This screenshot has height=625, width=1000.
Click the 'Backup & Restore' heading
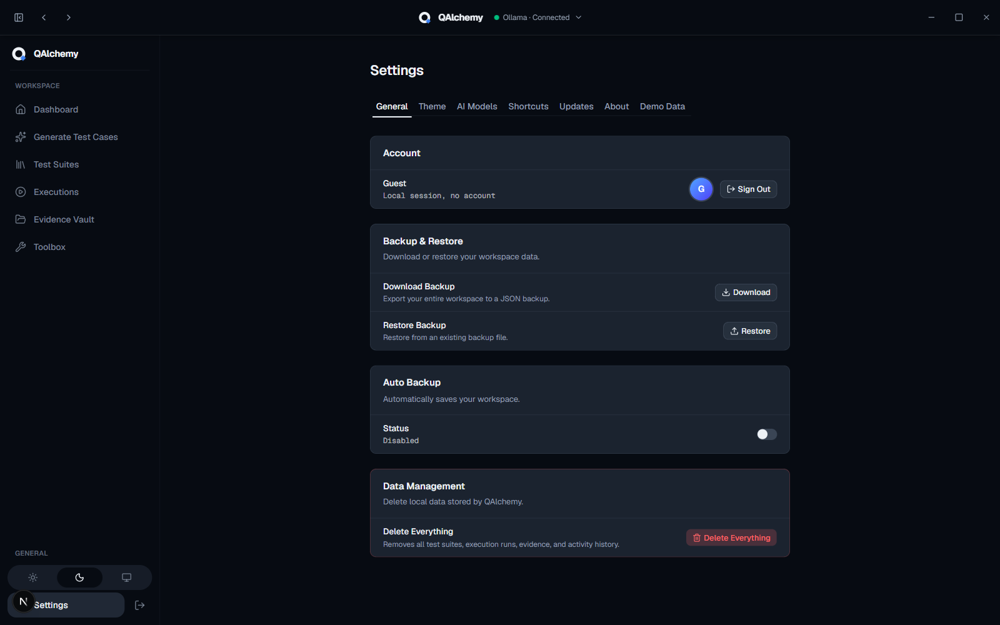click(x=423, y=241)
